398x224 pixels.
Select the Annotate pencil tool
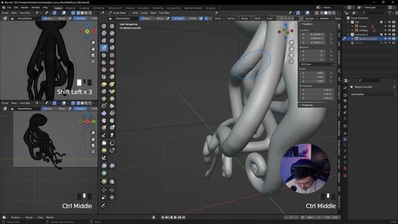coord(104,205)
